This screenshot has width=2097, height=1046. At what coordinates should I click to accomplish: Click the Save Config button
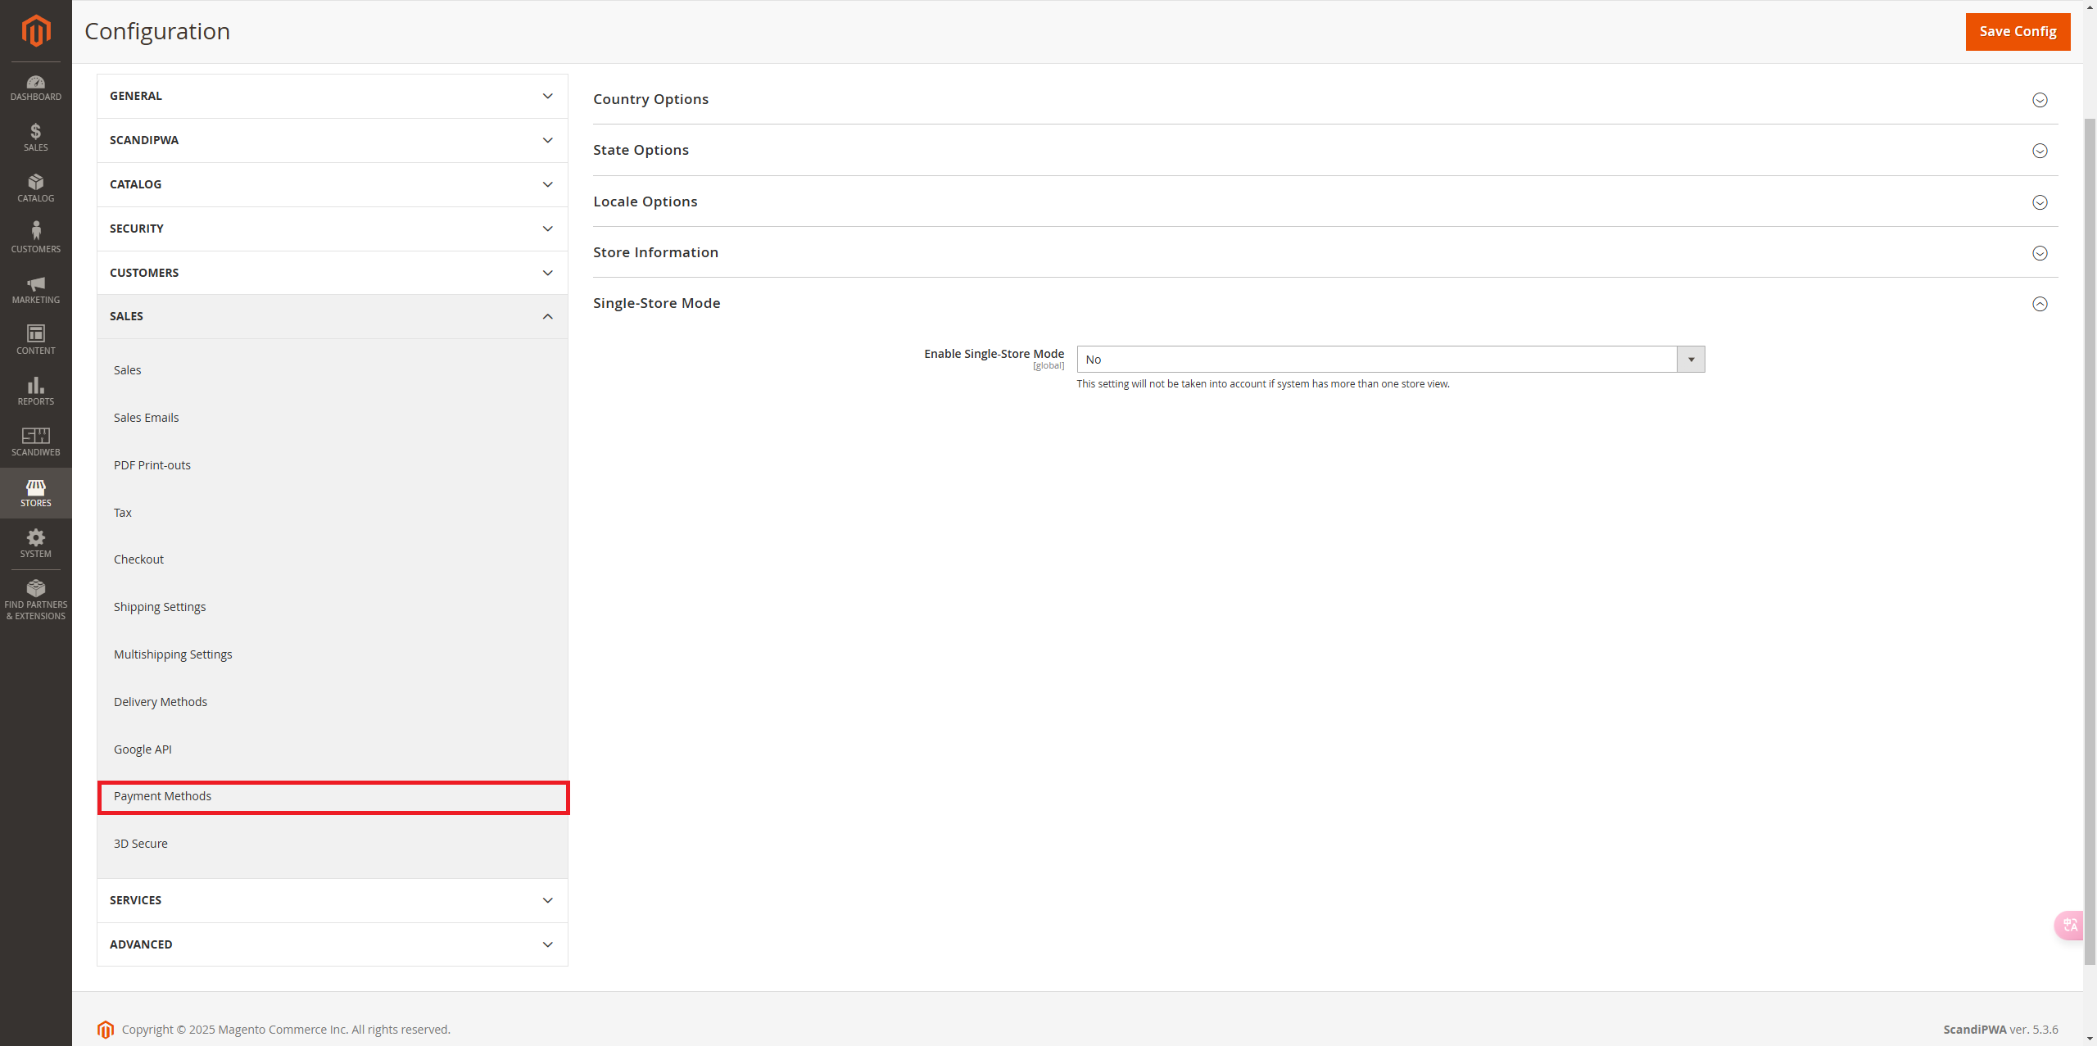tap(2017, 31)
